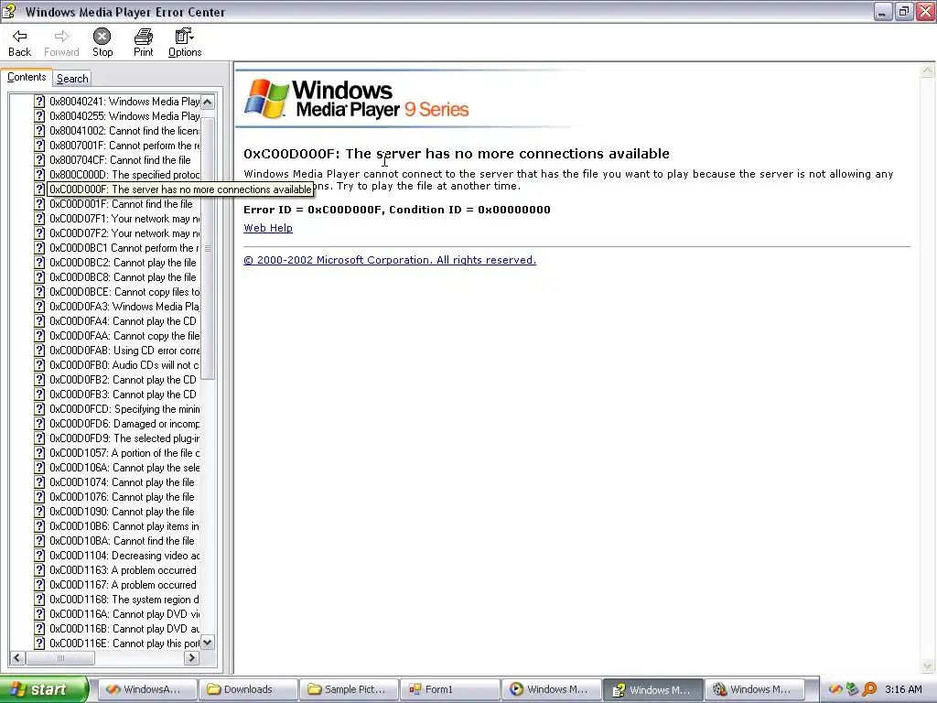Screen dimensions: 937x703
Task: Switch to the Search tab
Action: coord(72,79)
